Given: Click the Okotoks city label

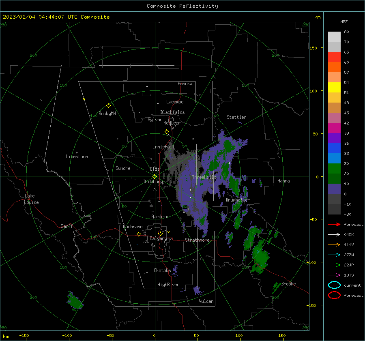Looking at the screenshot, I should click(x=162, y=270).
